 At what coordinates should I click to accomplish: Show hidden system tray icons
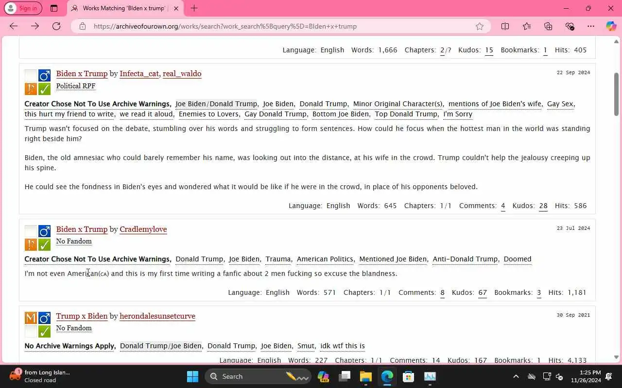[x=516, y=376]
